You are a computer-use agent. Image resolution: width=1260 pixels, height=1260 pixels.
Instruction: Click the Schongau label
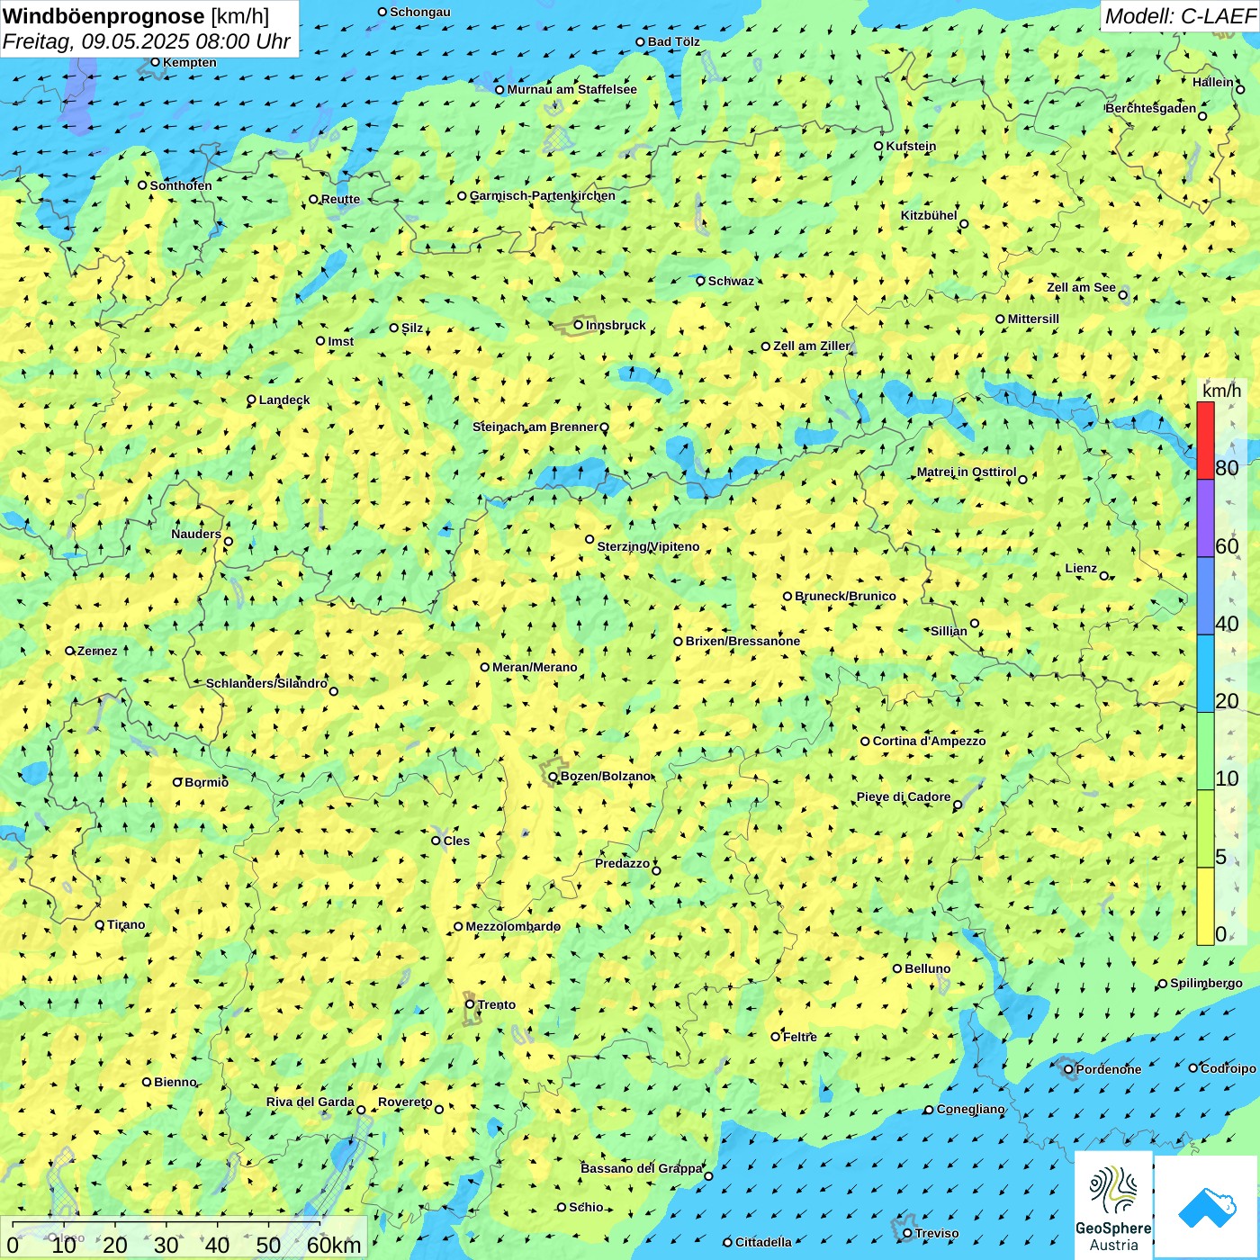pyautogui.click(x=420, y=12)
